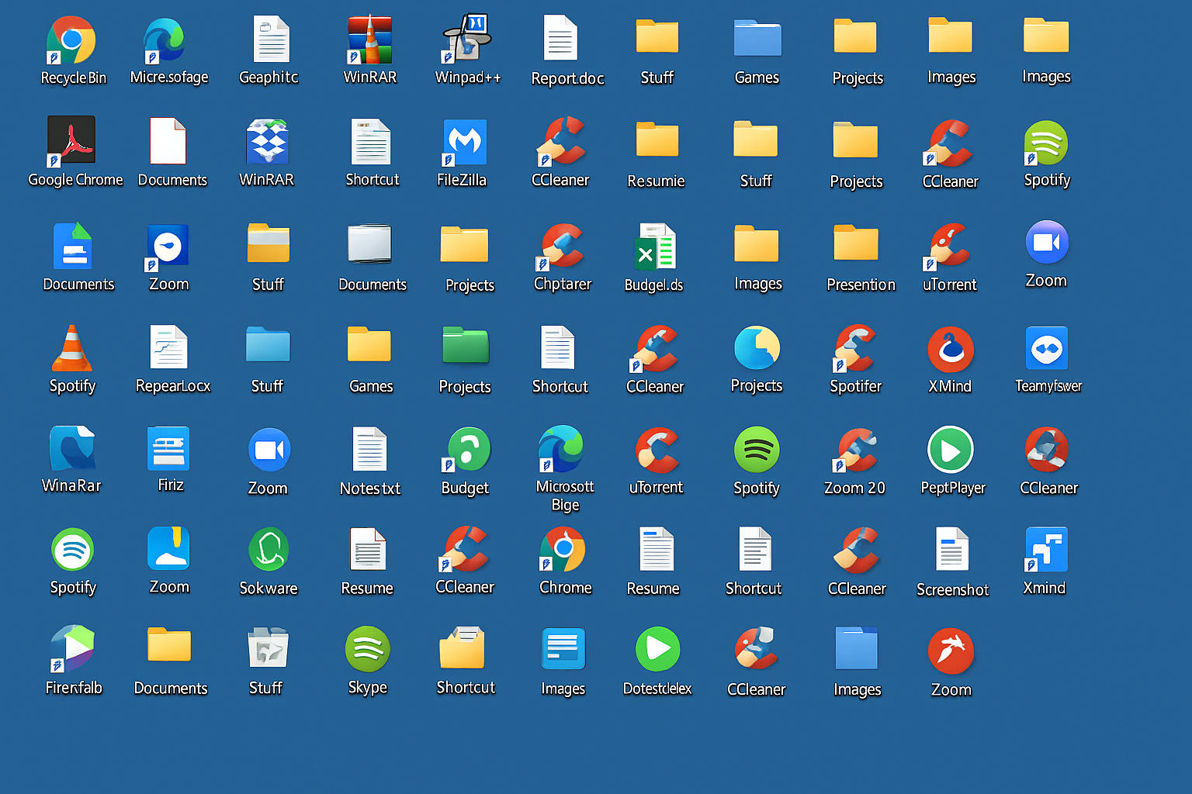Screen dimensions: 1192x794
Task: Select the Chptarer shortcut icon
Action: [562, 247]
